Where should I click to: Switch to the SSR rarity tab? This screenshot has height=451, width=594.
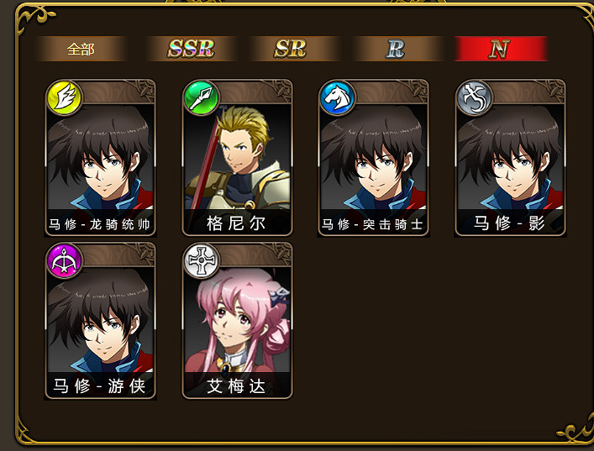coord(191,49)
